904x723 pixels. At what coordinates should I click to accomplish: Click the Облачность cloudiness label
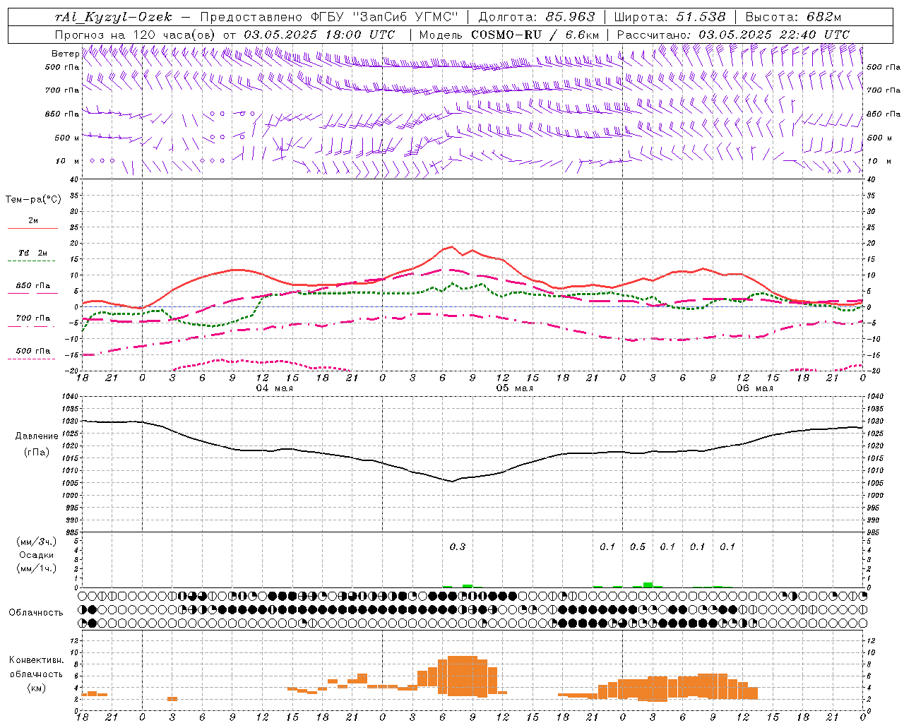36,613
